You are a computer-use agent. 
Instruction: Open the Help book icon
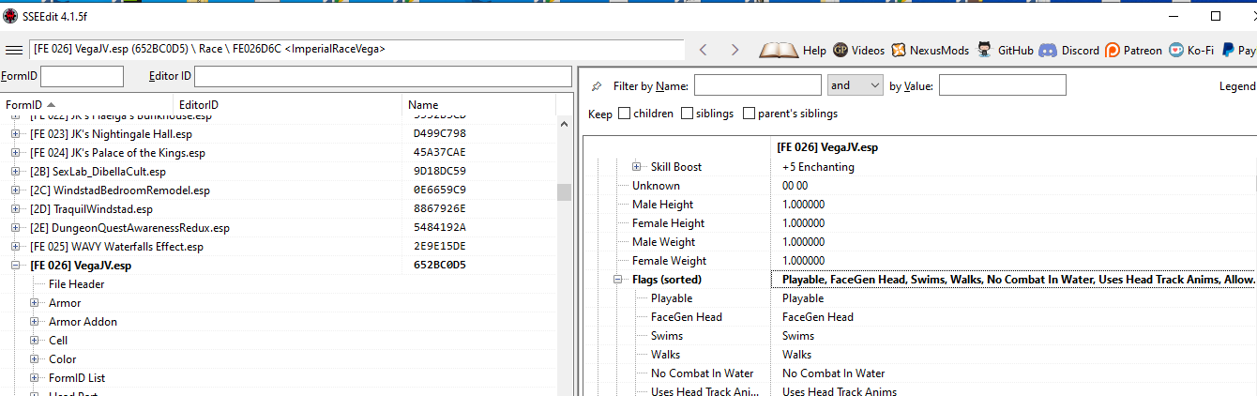tap(779, 50)
